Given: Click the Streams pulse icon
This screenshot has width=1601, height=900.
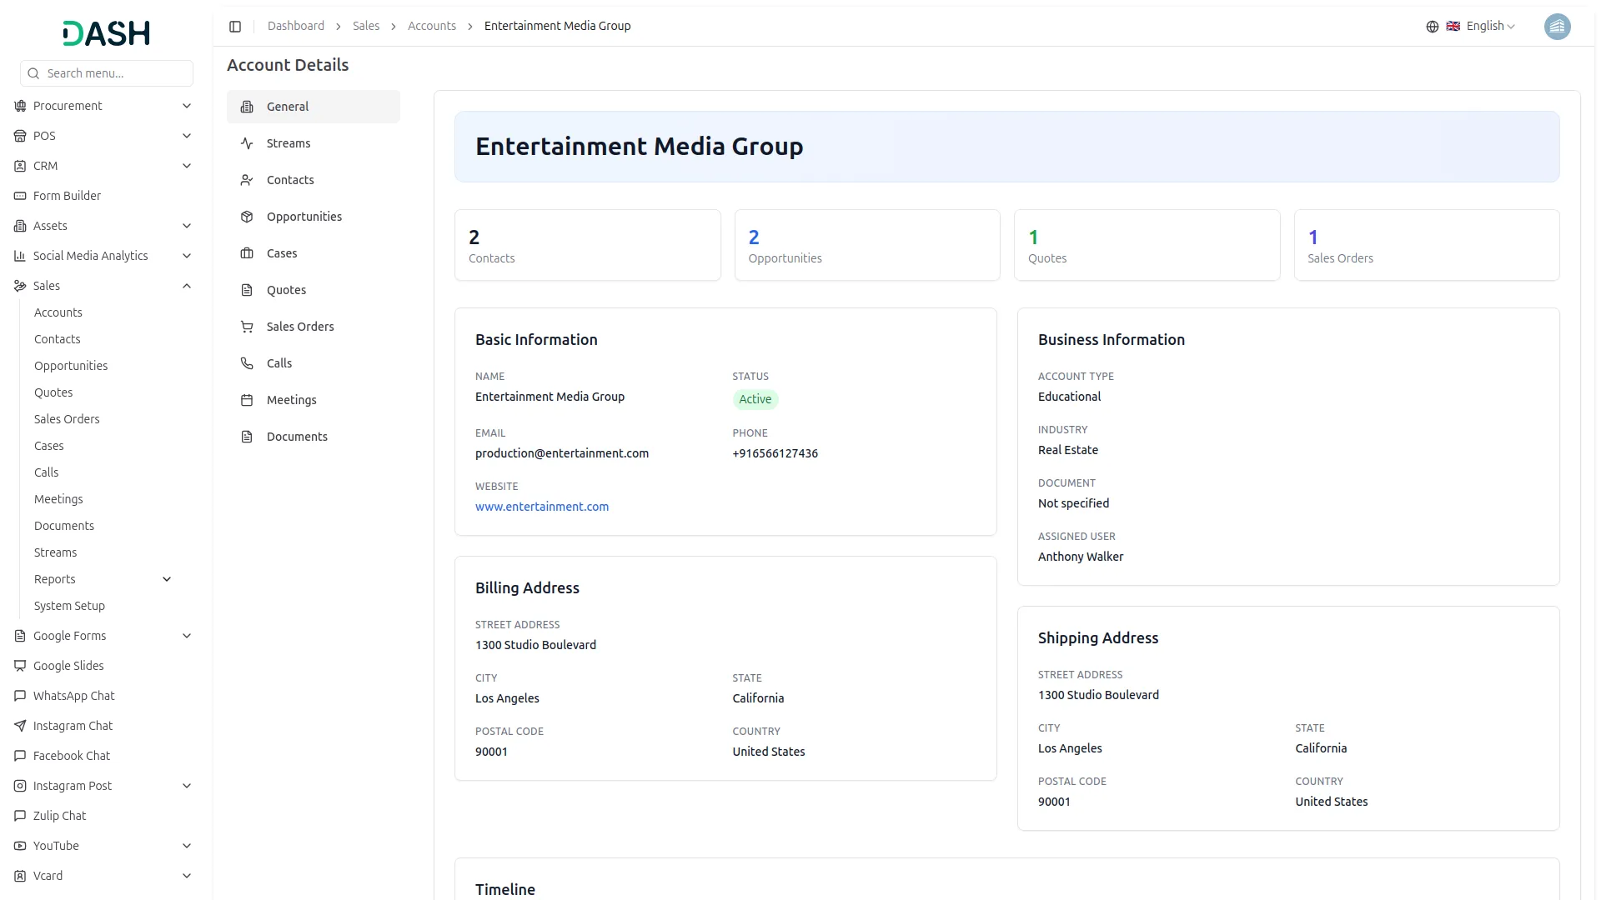Looking at the screenshot, I should pos(247,143).
